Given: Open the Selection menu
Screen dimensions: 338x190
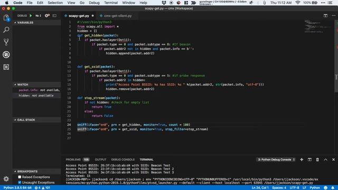Looking at the screenshot, I should [x=55, y=3].
